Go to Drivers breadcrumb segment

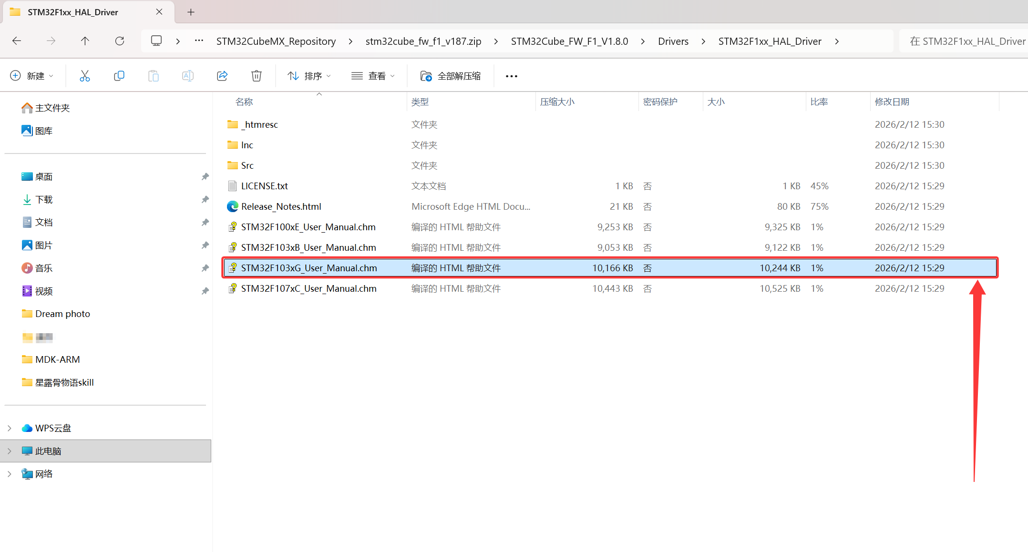point(673,41)
